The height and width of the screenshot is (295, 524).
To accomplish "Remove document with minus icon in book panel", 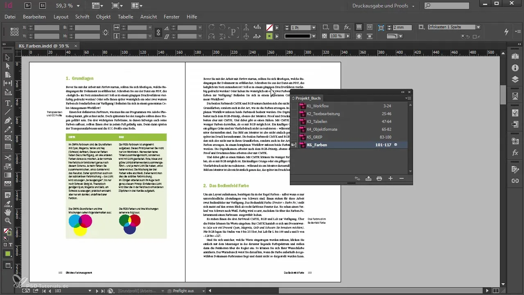I will coord(401,178).
